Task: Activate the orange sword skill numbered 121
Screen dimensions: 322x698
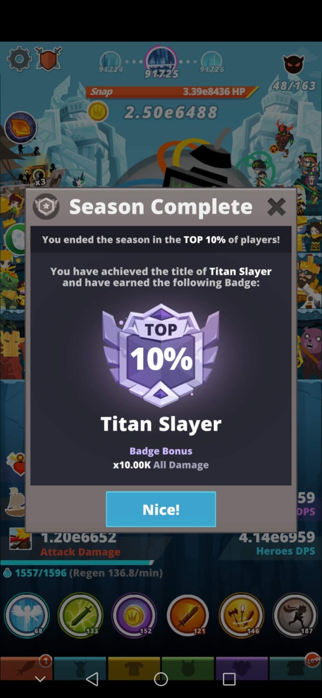Action: click(188, 615)
